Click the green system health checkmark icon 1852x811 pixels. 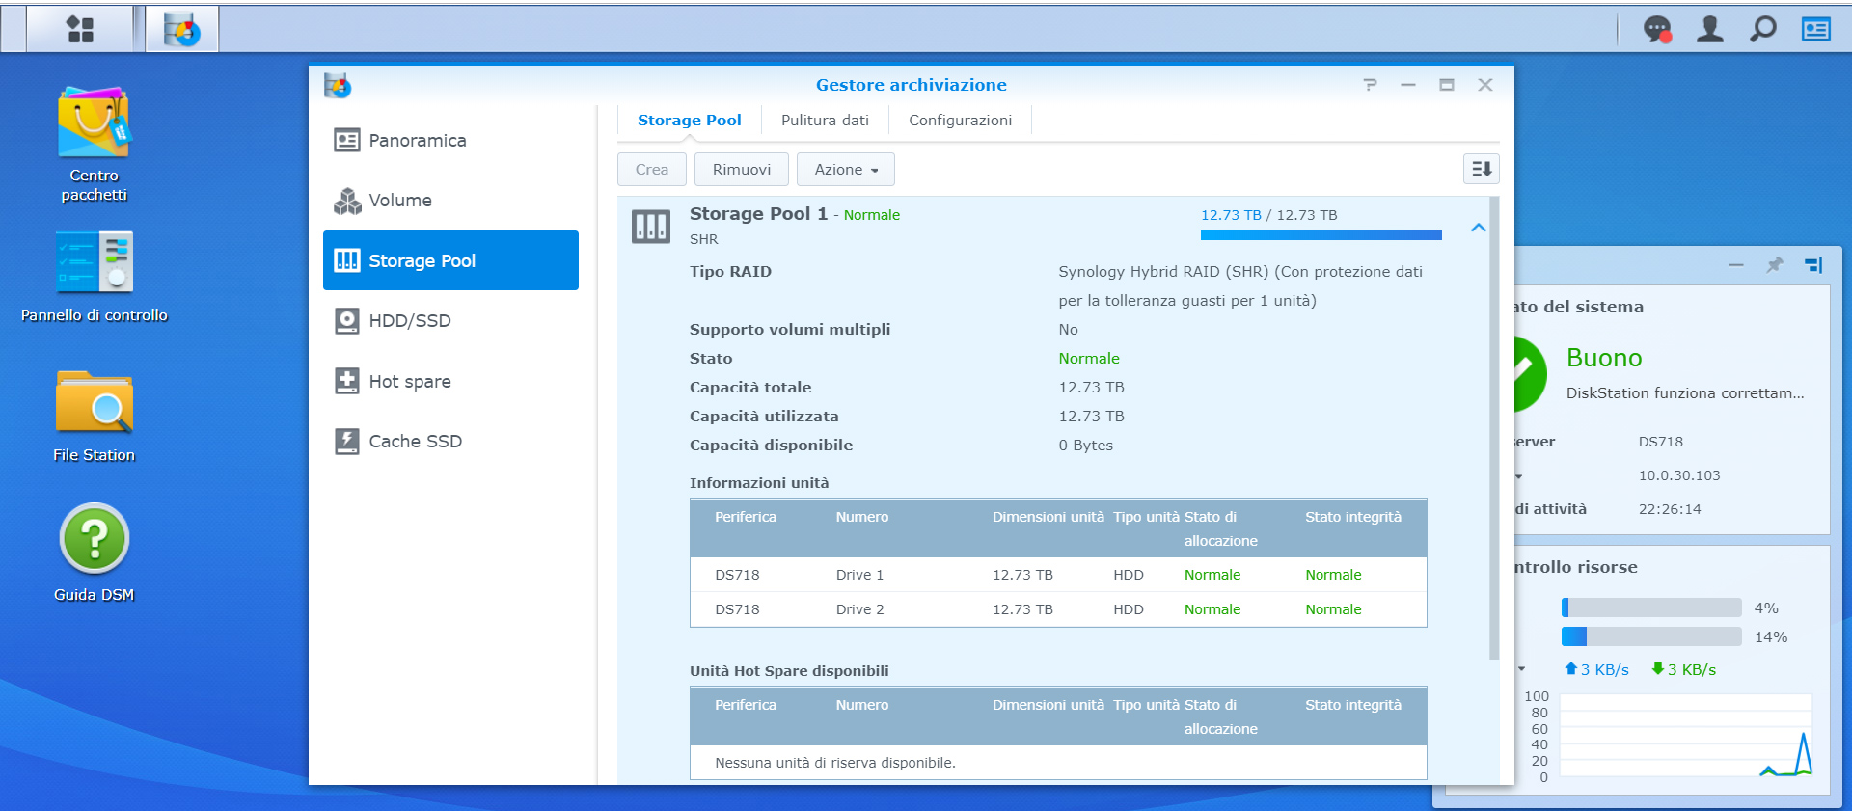[x=1530, y=374]
